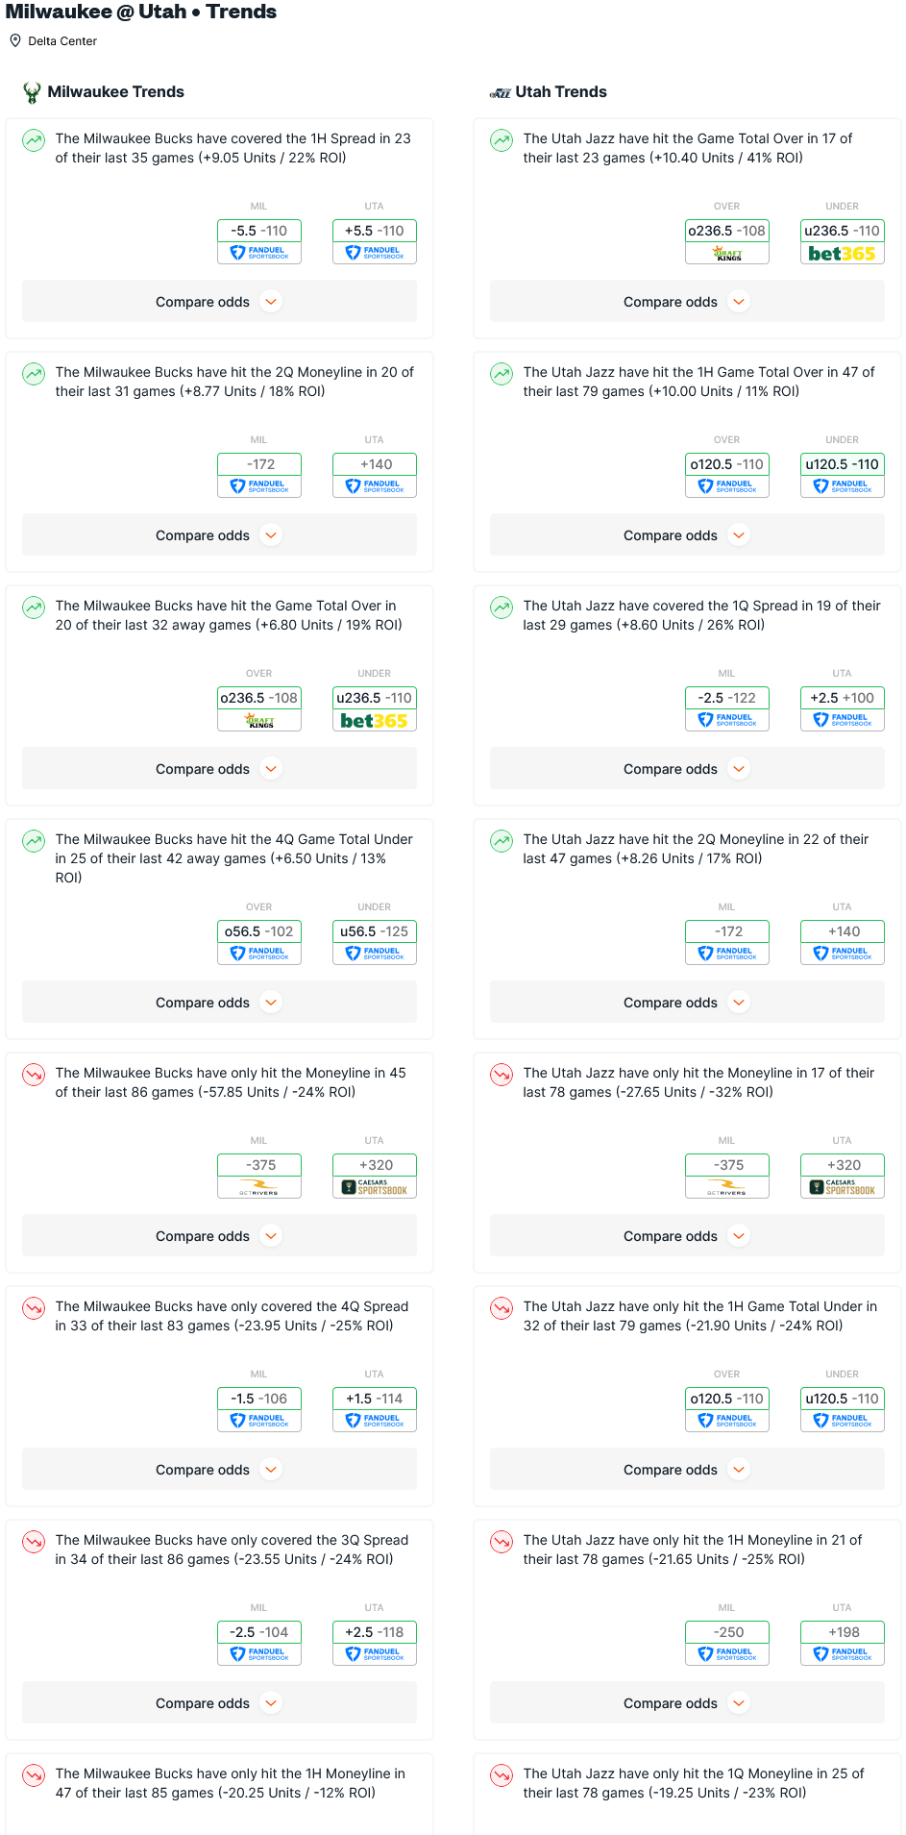Screen dimensions: 906x1835
Task: Click the Milwaukee Bucks logo icon
Action: pos(32,92)
